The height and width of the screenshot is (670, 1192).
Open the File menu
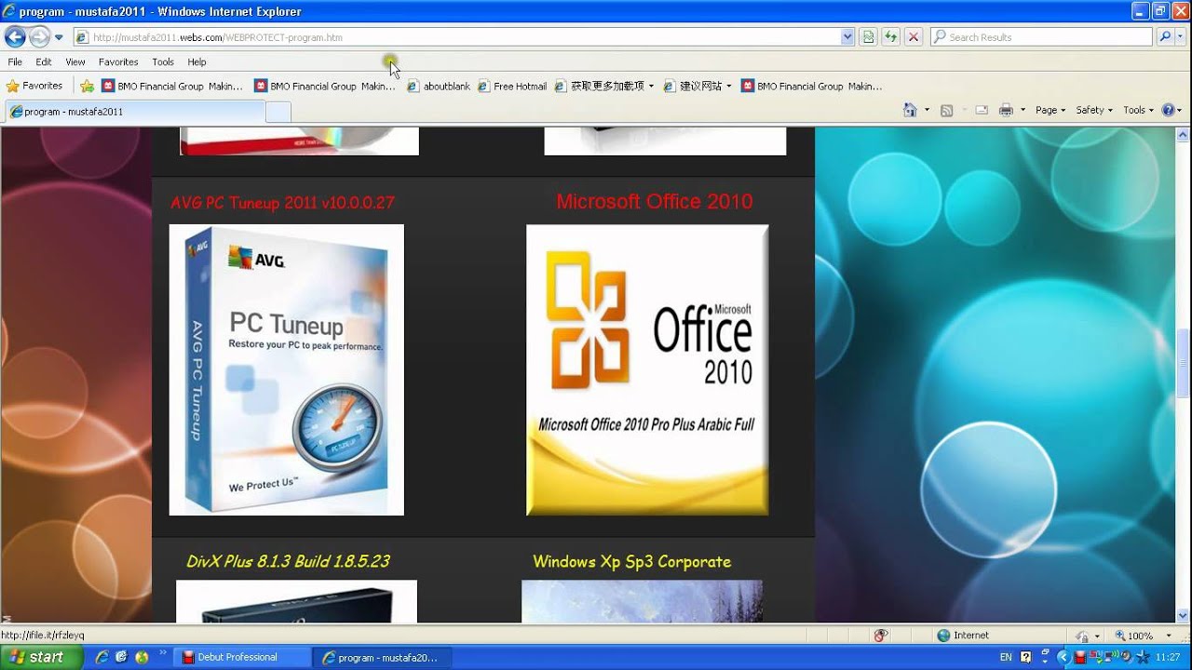15,61
